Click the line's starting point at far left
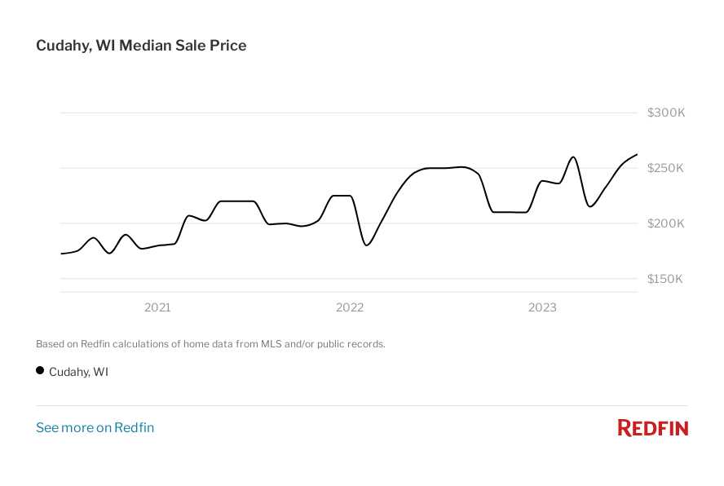 coord(61,254)
